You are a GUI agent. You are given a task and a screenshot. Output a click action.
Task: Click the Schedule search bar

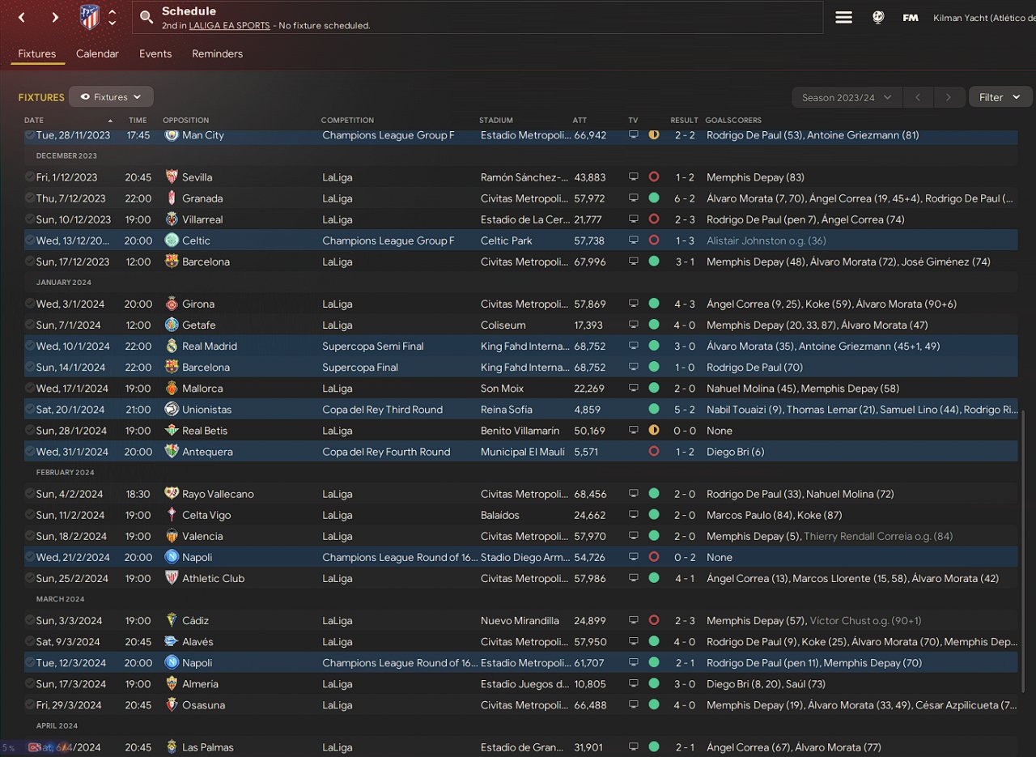(x=478, y=17)
